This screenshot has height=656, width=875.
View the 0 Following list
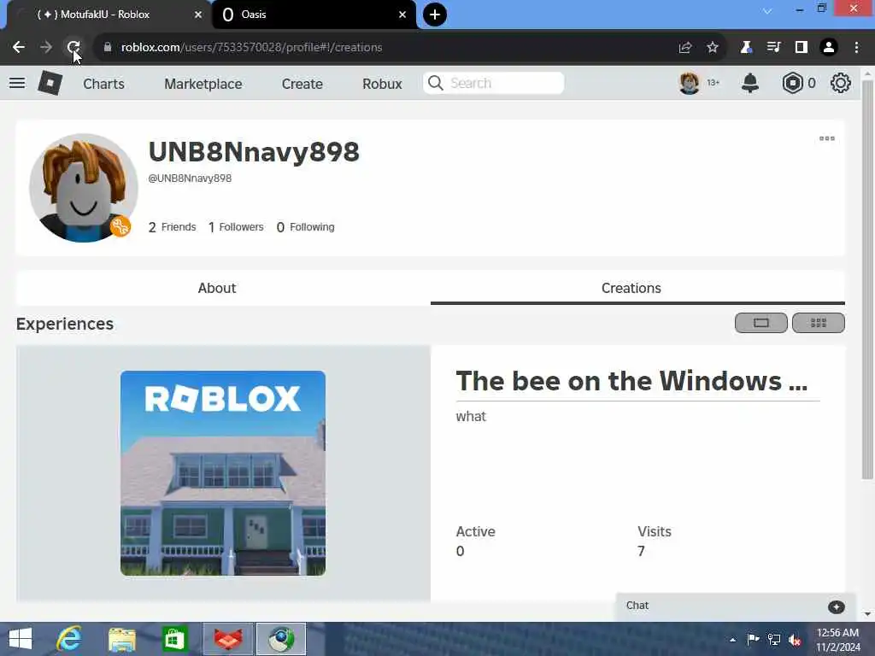click(305, 227)
